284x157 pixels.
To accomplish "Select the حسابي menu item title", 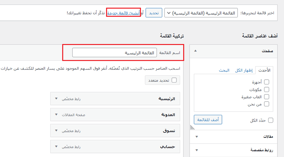I will pyautogui.click(x=168, y=146).
